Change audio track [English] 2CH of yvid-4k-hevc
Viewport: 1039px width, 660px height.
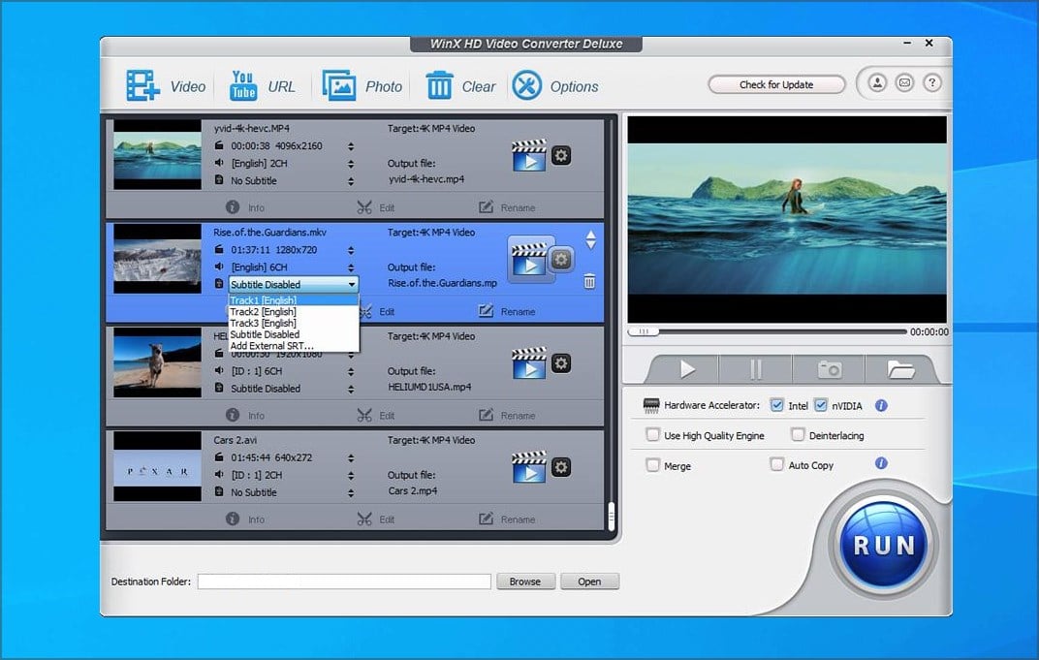[351, 164]
